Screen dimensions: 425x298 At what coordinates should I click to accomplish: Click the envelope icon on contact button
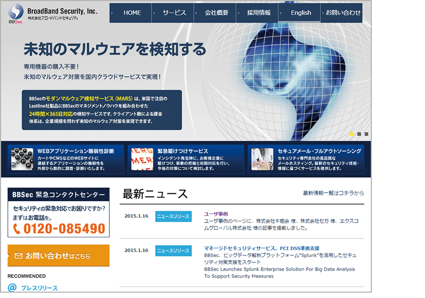[19, 255]
